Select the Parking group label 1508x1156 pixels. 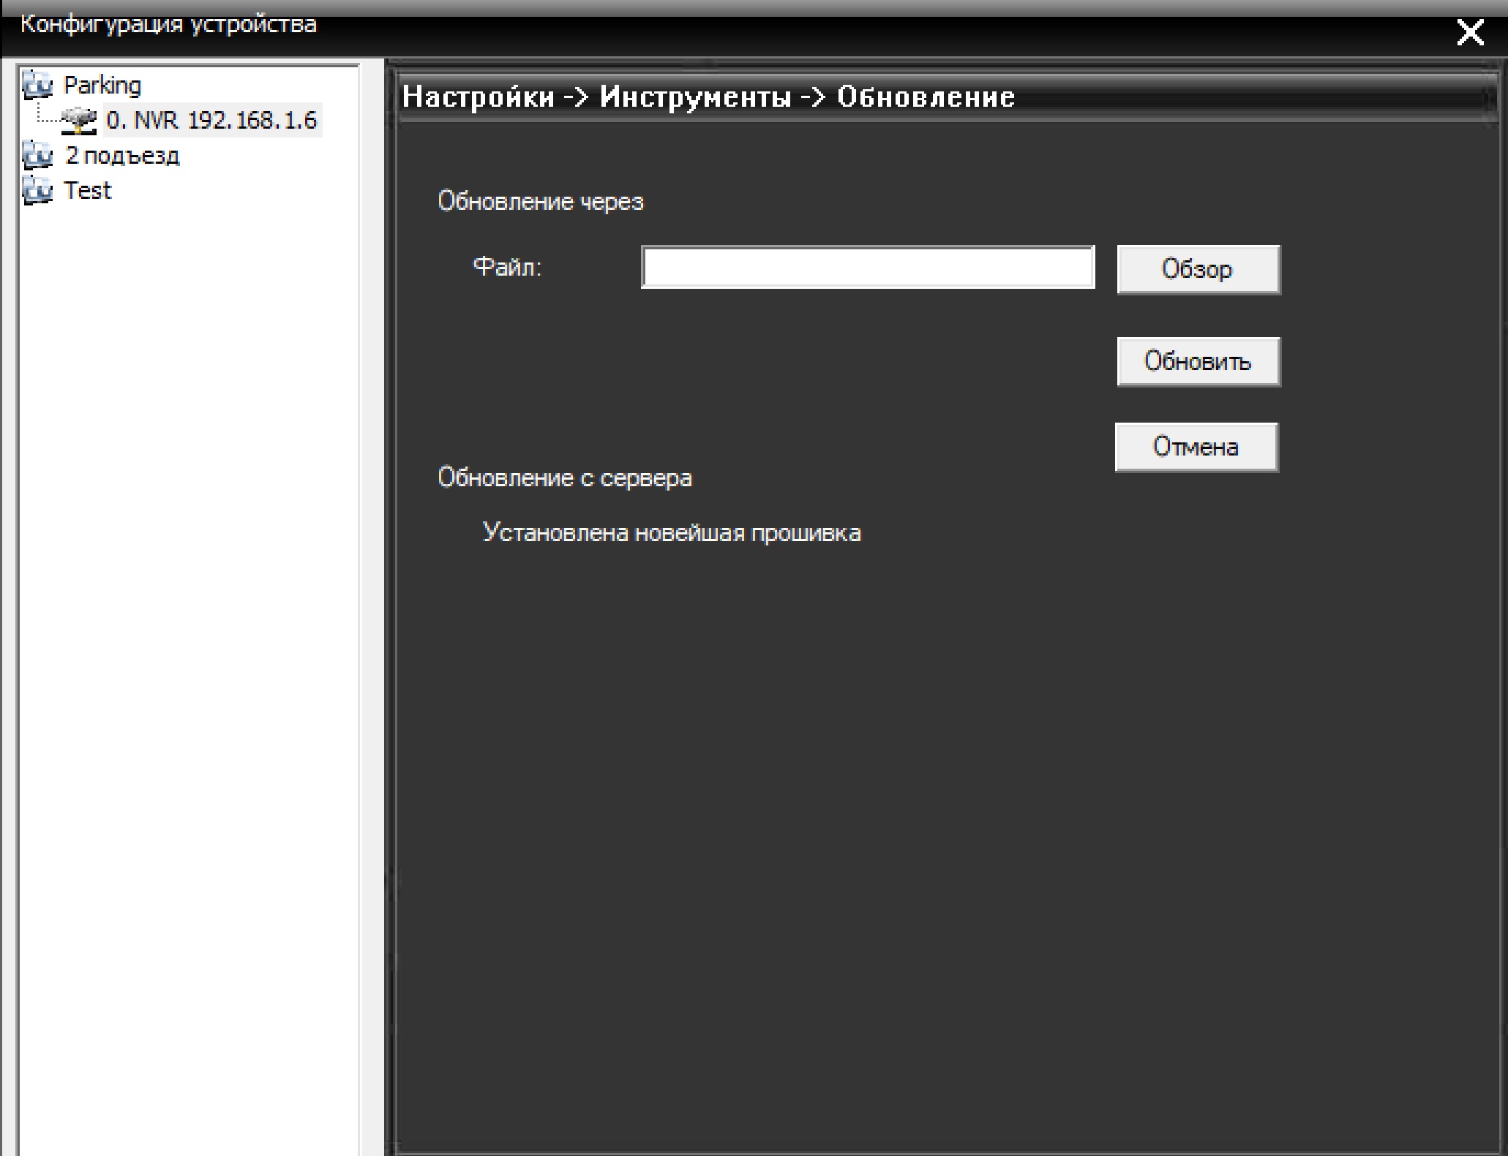tap(102, 86)
